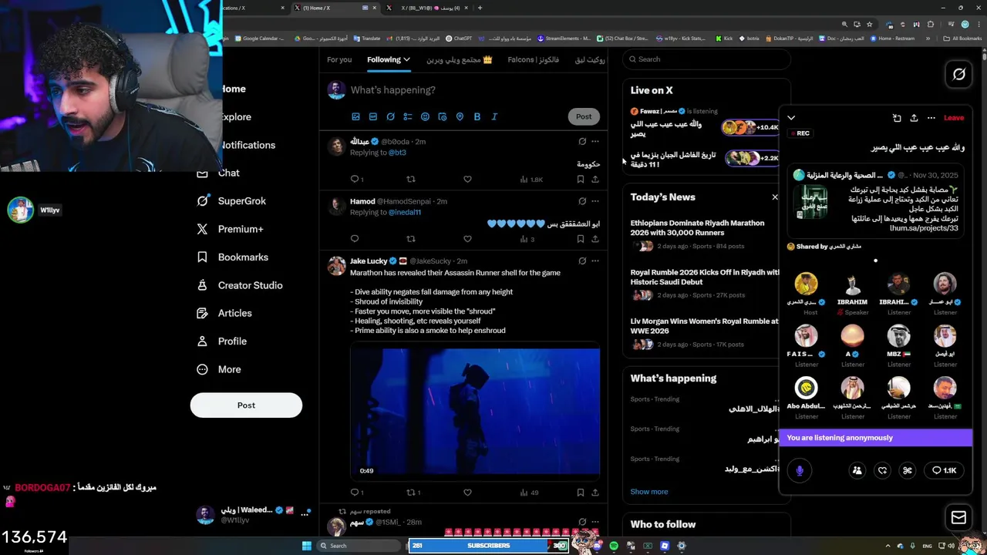Go to Home in the sidebar
987x555 pixels.
[x=233, y=89]
